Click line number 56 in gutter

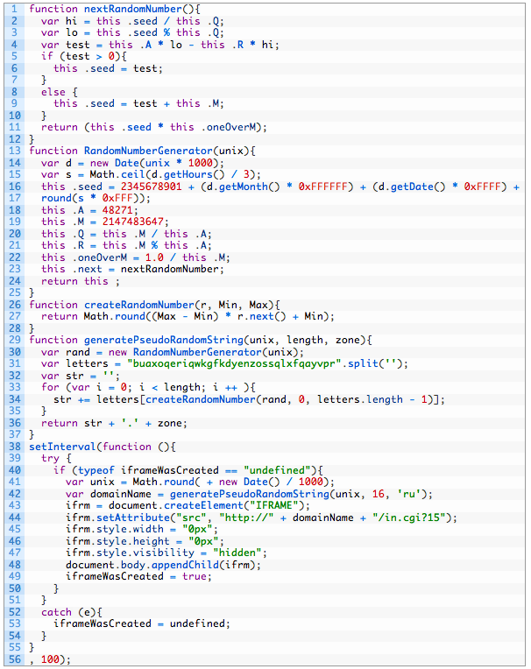click(15, 659)
